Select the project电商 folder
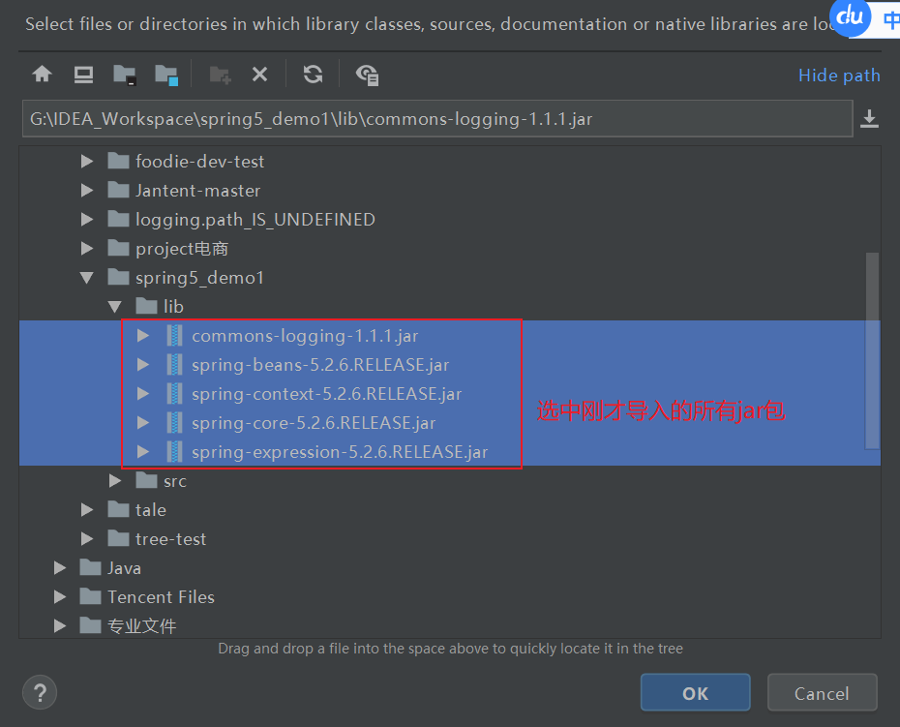 167,248
